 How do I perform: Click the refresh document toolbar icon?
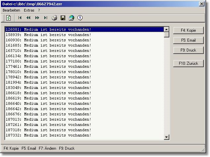(x=9, y=18)
